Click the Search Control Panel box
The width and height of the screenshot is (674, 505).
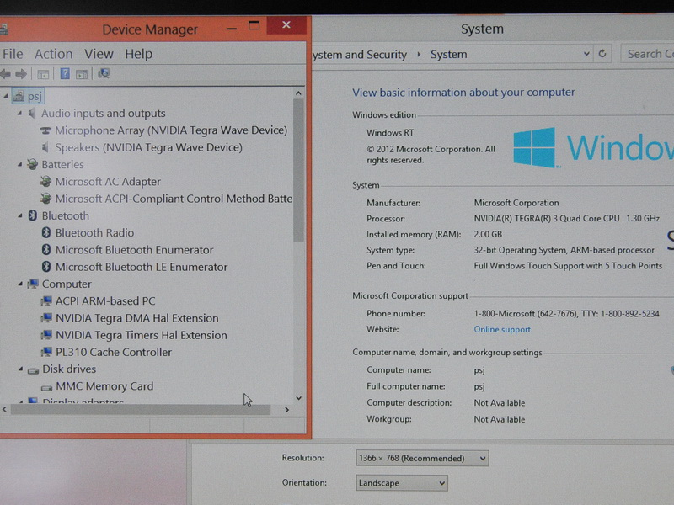click(x=647, y=54)
